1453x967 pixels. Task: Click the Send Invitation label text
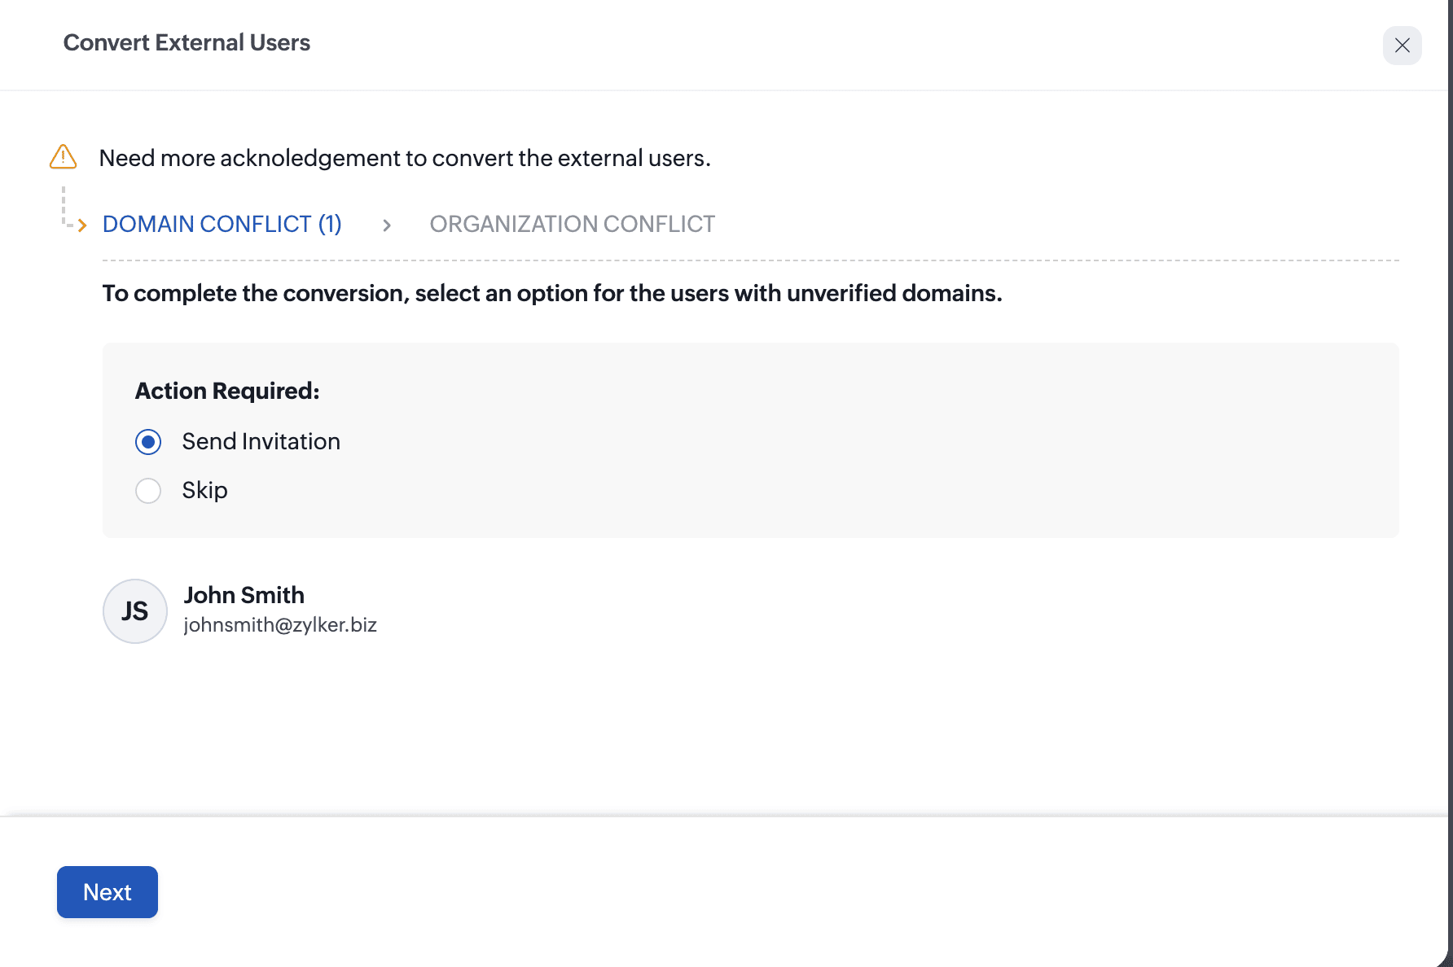261,442
